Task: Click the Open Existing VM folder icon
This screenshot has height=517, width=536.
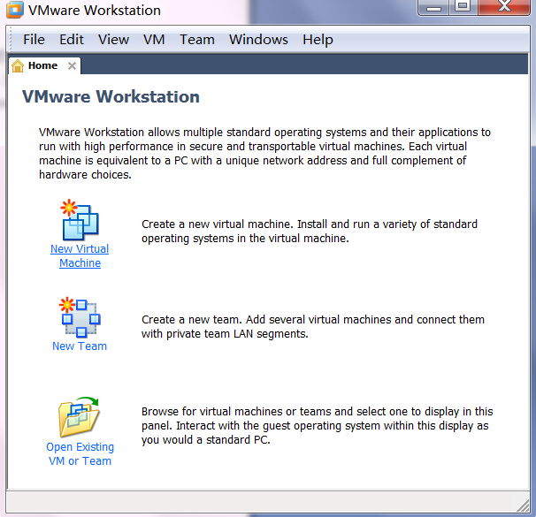Action: coord(79,417)
